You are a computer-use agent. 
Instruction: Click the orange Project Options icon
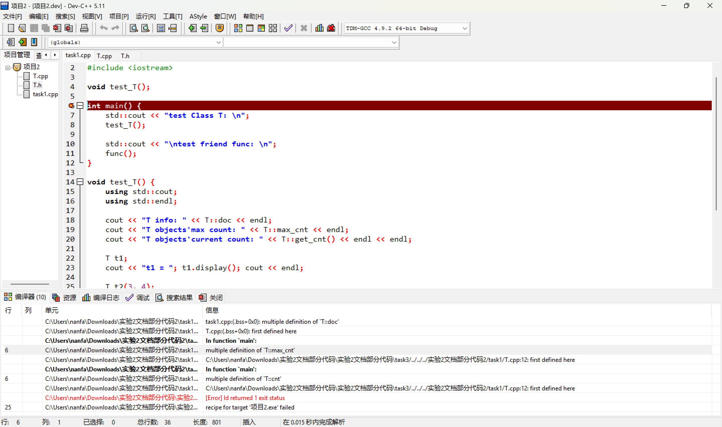(219, 28)
